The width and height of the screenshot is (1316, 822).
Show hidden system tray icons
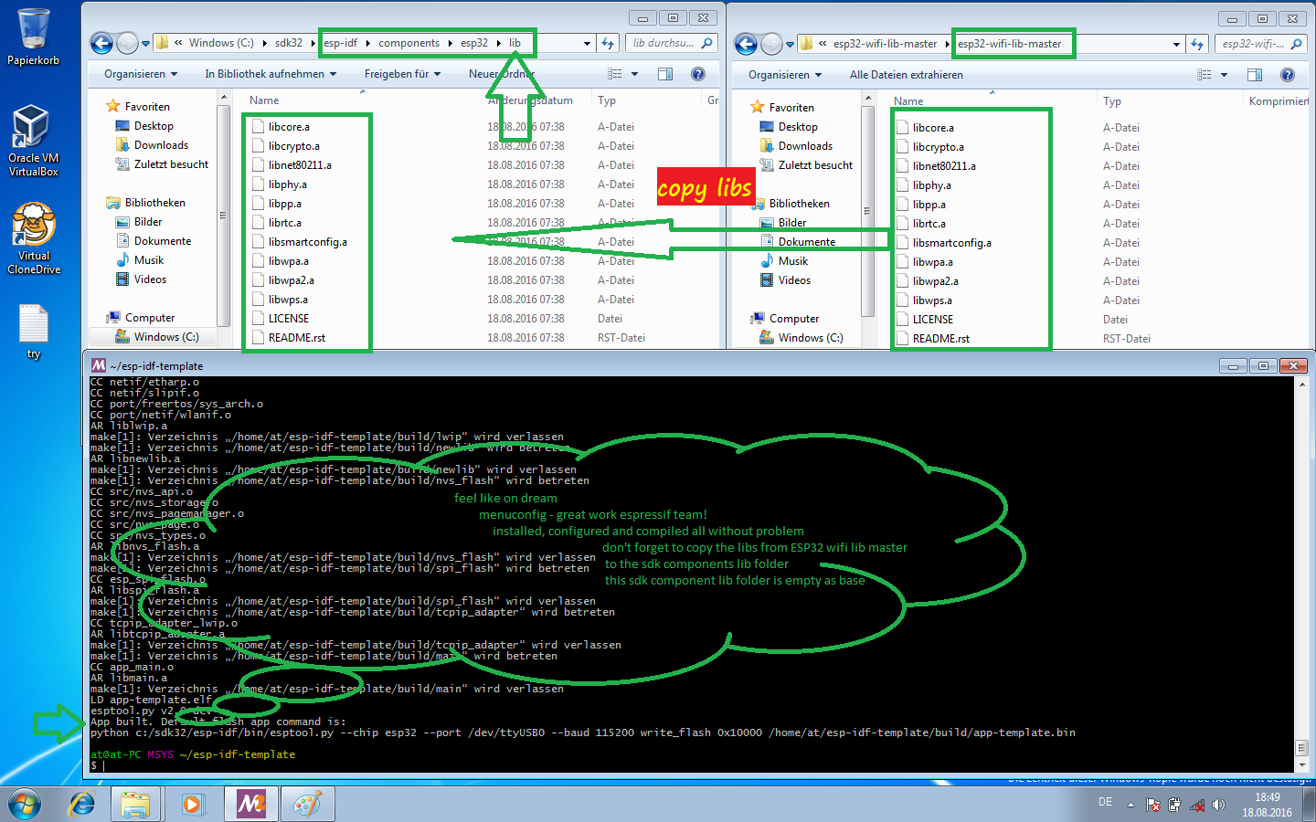pyautogui.click(x=1130, y=805)
